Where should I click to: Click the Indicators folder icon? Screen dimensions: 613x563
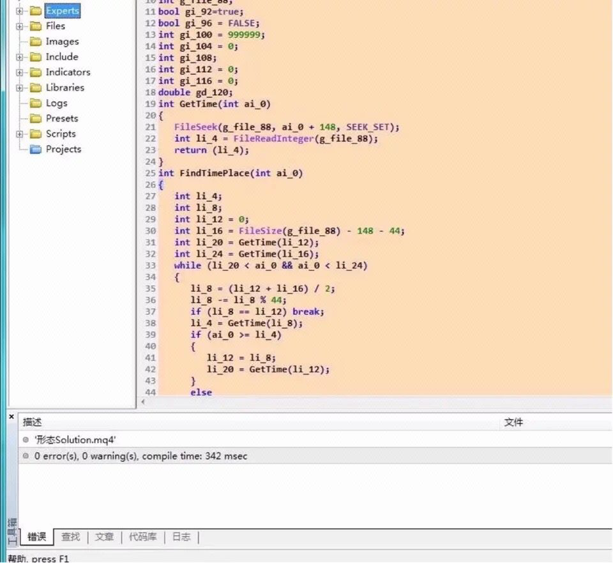tap(35, 72)
